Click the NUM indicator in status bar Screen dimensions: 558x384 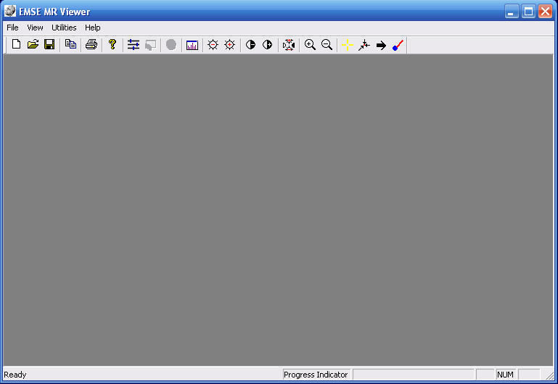pyautogui.click(x=505, y=375)
